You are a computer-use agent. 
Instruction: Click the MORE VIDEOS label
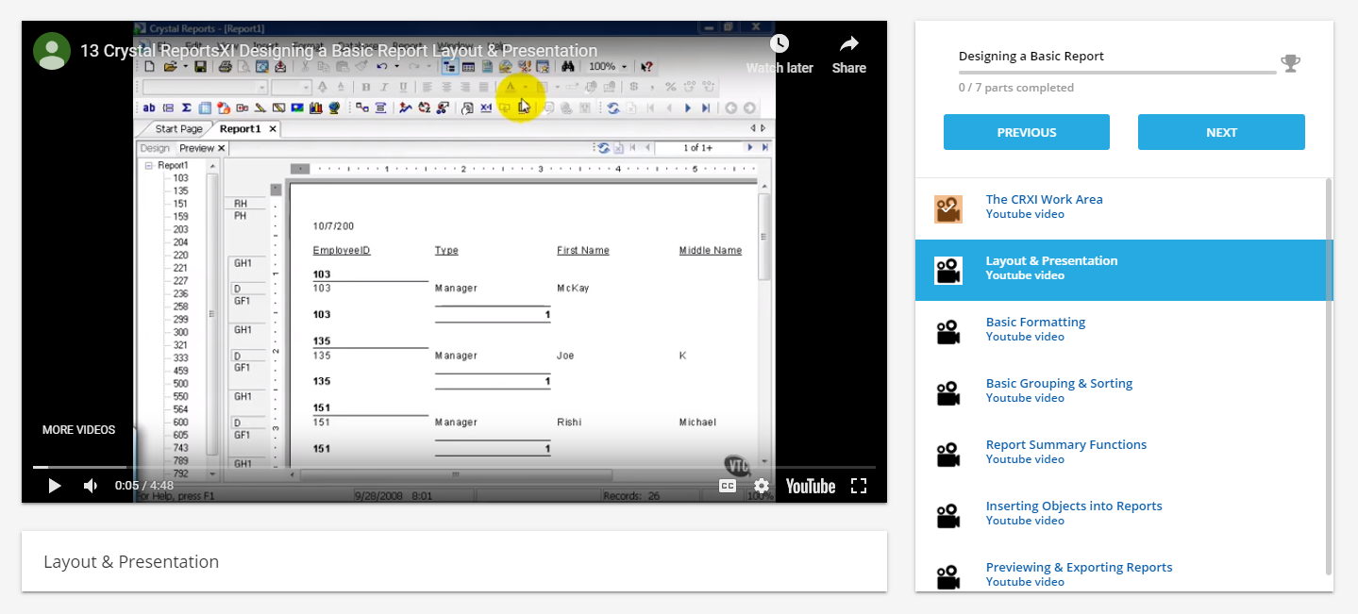pyautogui.click(x=79, y=430)
